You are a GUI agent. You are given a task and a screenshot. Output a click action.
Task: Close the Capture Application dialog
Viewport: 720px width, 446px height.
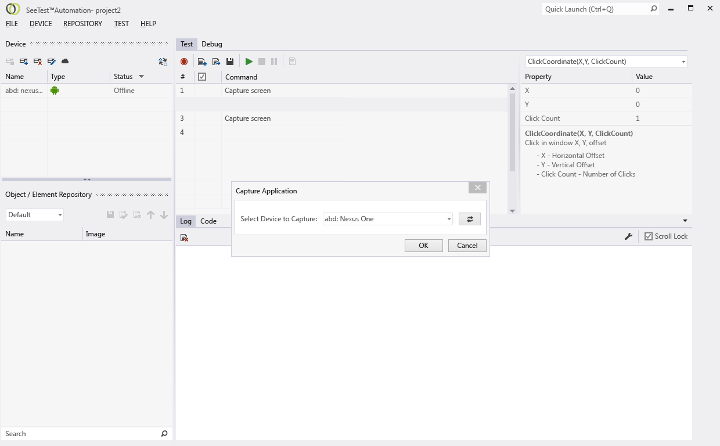(x=477, y=188)
